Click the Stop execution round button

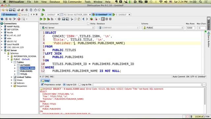(59, 19)
